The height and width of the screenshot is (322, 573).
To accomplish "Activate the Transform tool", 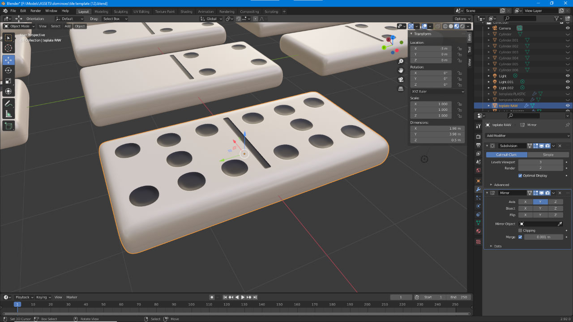I will coord(9,91).
